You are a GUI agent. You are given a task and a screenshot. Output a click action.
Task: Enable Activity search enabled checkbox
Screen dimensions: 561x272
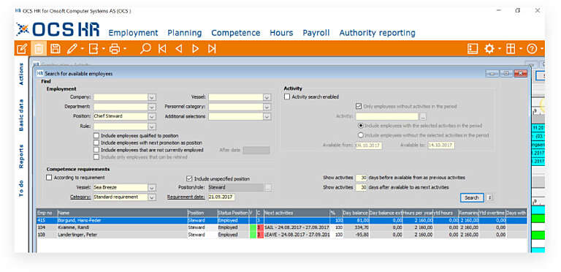click(x=287, y=97)
